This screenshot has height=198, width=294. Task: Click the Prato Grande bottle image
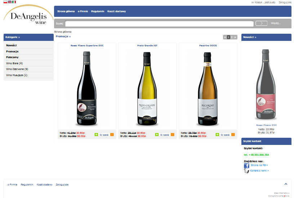point(147,88)
